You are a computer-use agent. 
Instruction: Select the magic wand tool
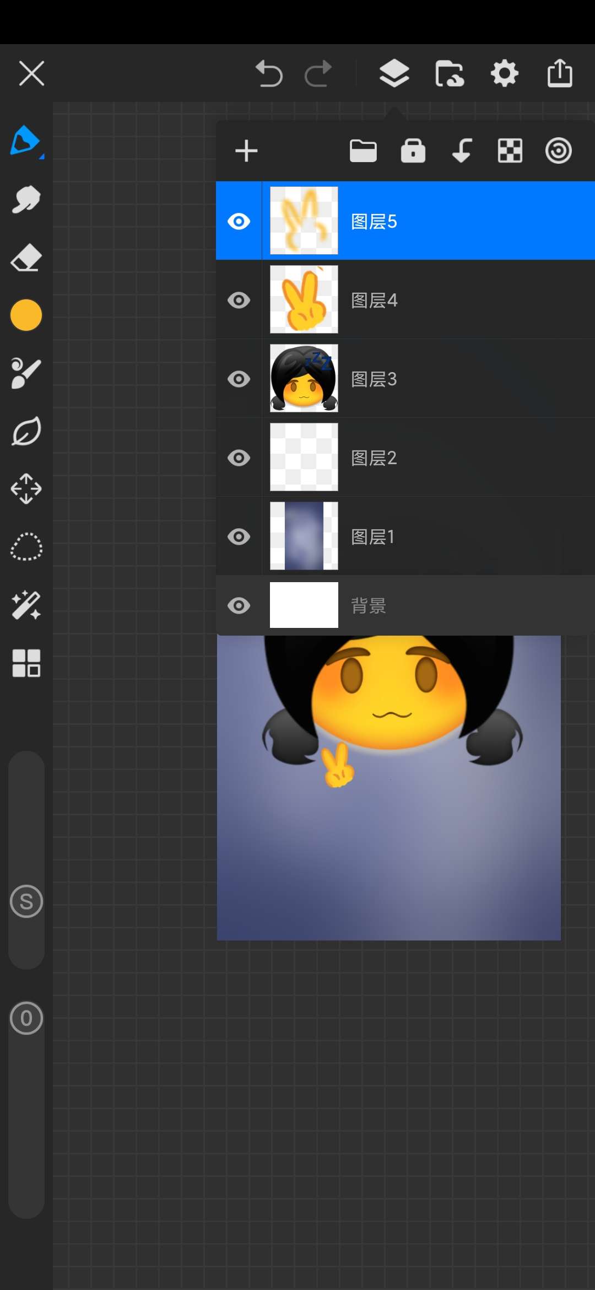(x=26, y=605)
